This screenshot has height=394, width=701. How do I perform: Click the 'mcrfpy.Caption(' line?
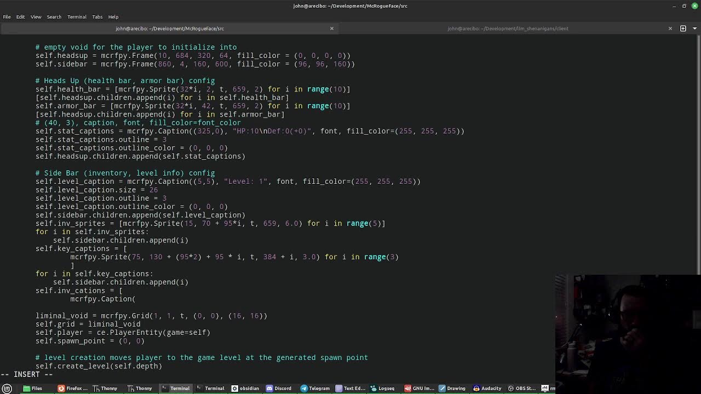click(102, 299)
